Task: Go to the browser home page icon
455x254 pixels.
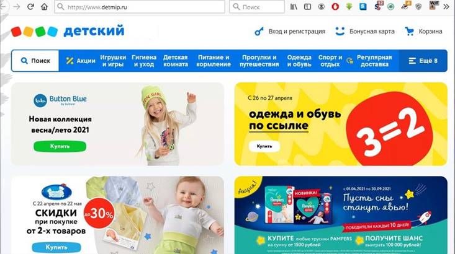Action: (x=44, y=7)
